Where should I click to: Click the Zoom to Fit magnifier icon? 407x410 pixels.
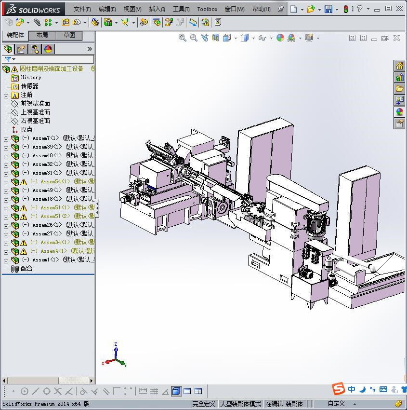point(183,38)
